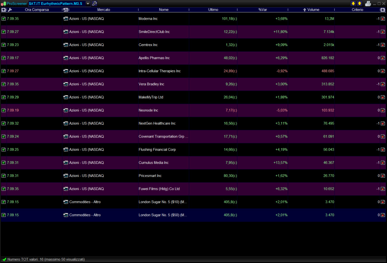This screenshot has height=263, width=387.
Task: Select MakeMyTrip Ltd name cell
Action: pos(151,97)
